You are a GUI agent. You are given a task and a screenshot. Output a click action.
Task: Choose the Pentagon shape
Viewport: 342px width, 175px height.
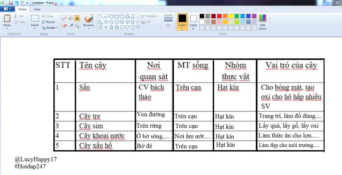[x=111, y=22]
